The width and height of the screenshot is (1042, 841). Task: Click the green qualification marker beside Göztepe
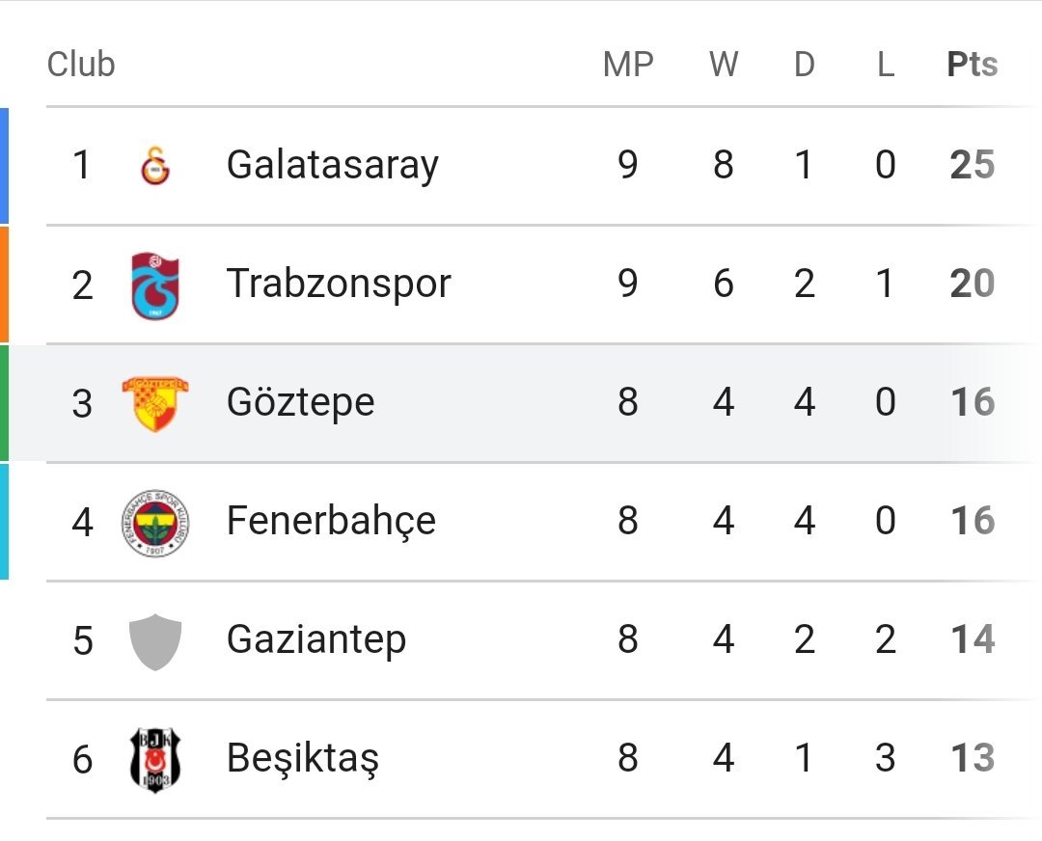pos(4,403)
